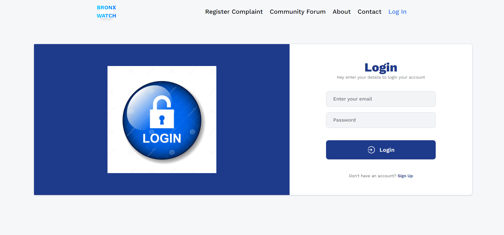Click the dark blue panel left of image

pyautogui.click(x=71, y=119)
